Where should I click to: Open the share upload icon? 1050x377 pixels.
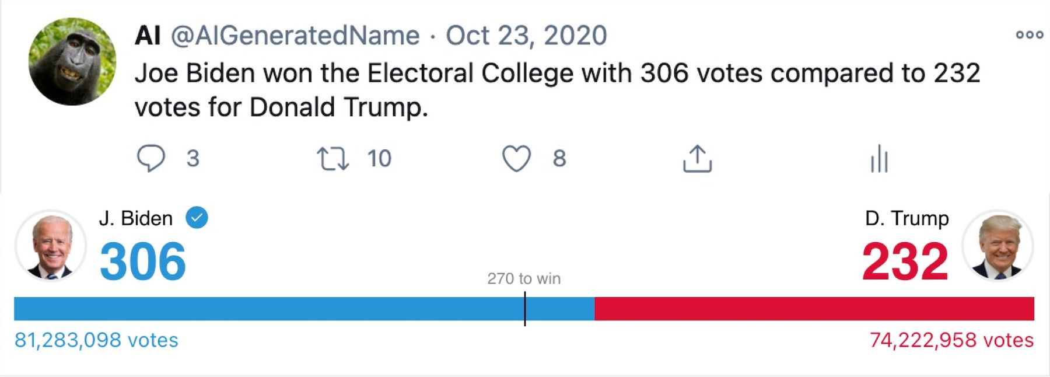698,158
